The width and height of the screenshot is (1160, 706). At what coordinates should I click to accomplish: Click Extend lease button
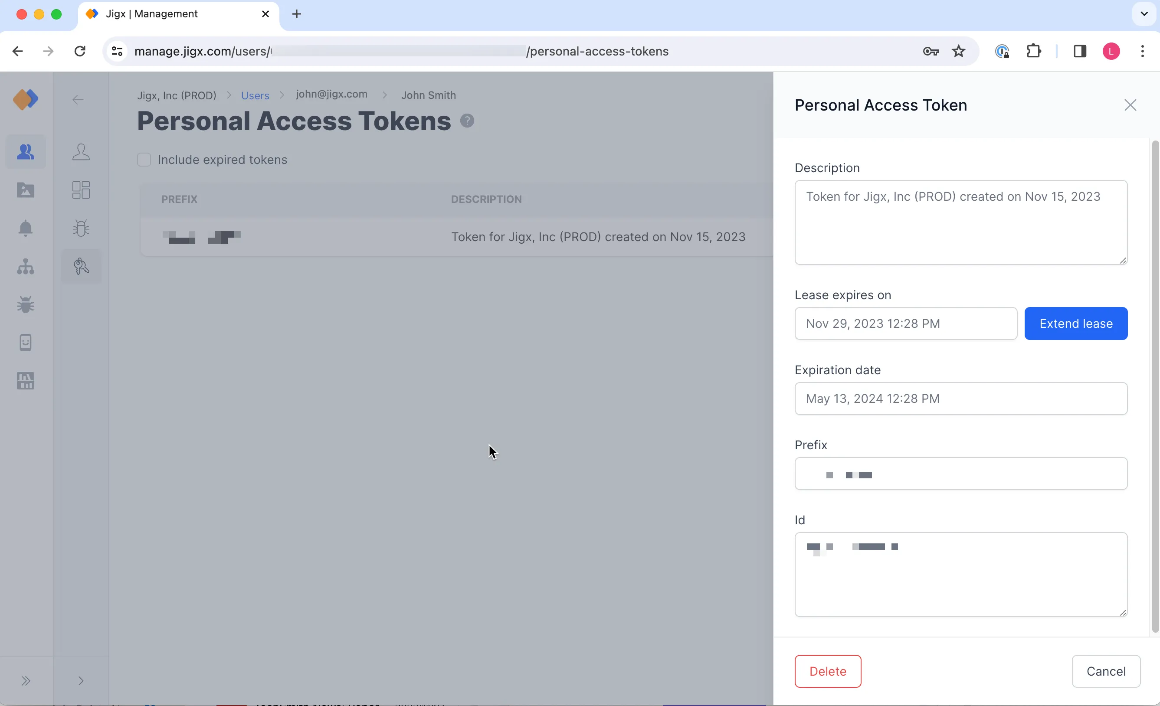point(1075,323)
